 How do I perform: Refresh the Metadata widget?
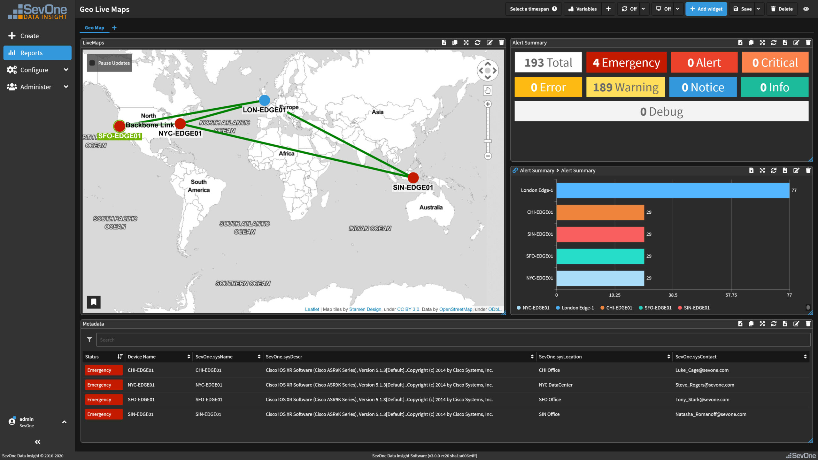pyautogui.click(x=774, y=324)
